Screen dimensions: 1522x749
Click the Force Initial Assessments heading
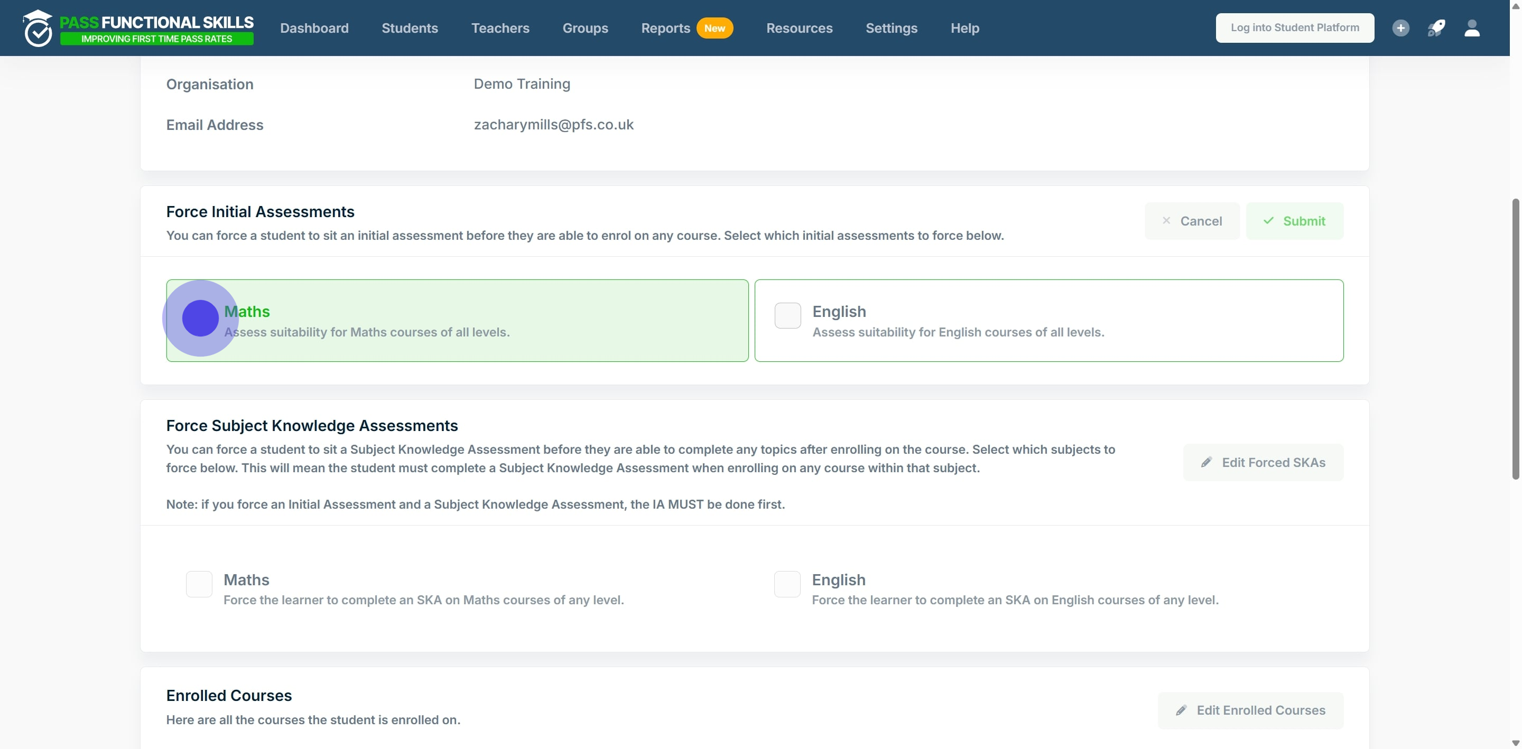click(260, 211)
